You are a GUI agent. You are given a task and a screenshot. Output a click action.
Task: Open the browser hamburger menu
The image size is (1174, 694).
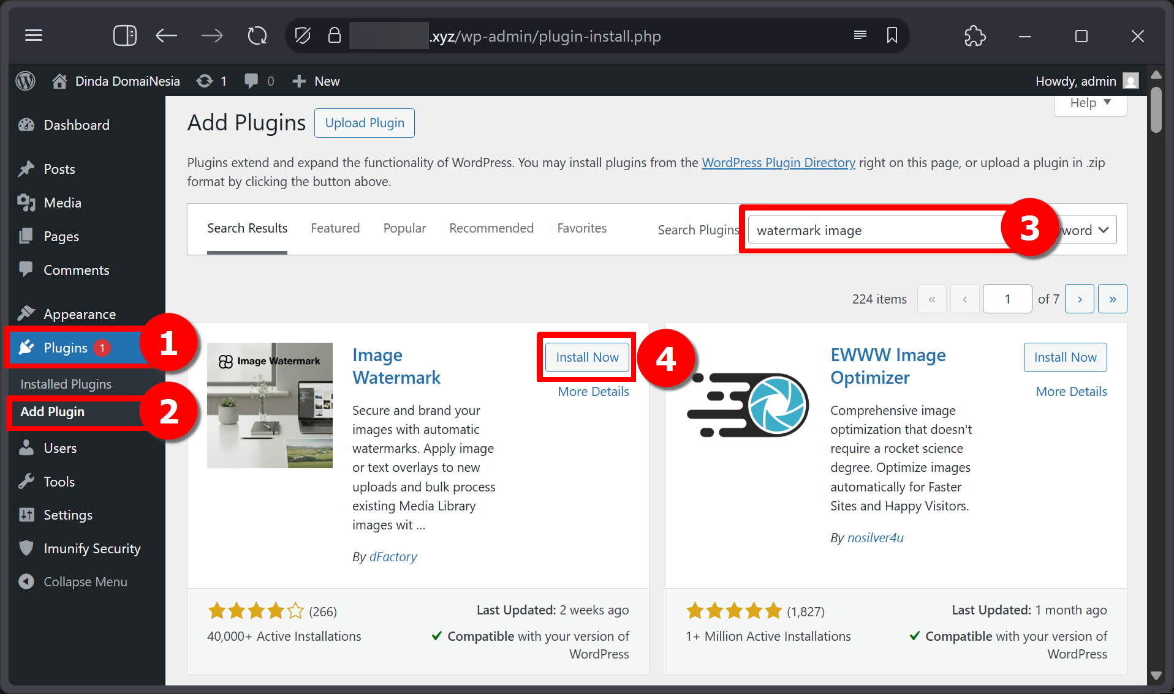[x=34, y=36]
